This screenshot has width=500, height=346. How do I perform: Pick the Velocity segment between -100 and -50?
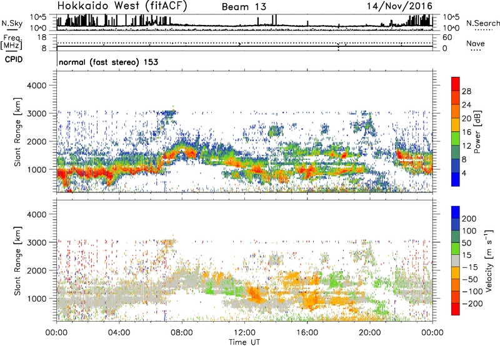coord(456,285)
